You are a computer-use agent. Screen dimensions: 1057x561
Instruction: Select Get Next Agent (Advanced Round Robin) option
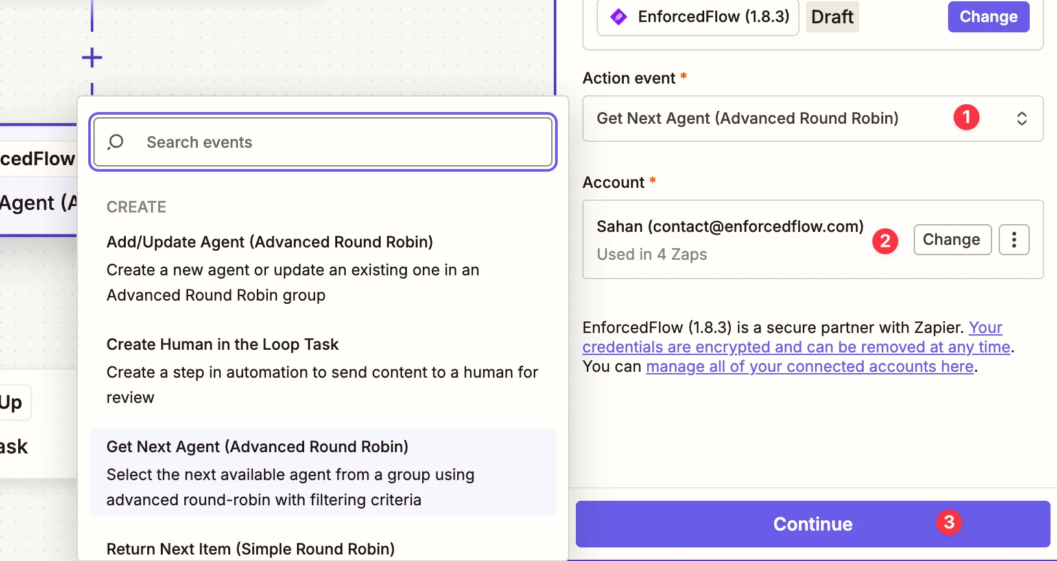pos(257,447)
